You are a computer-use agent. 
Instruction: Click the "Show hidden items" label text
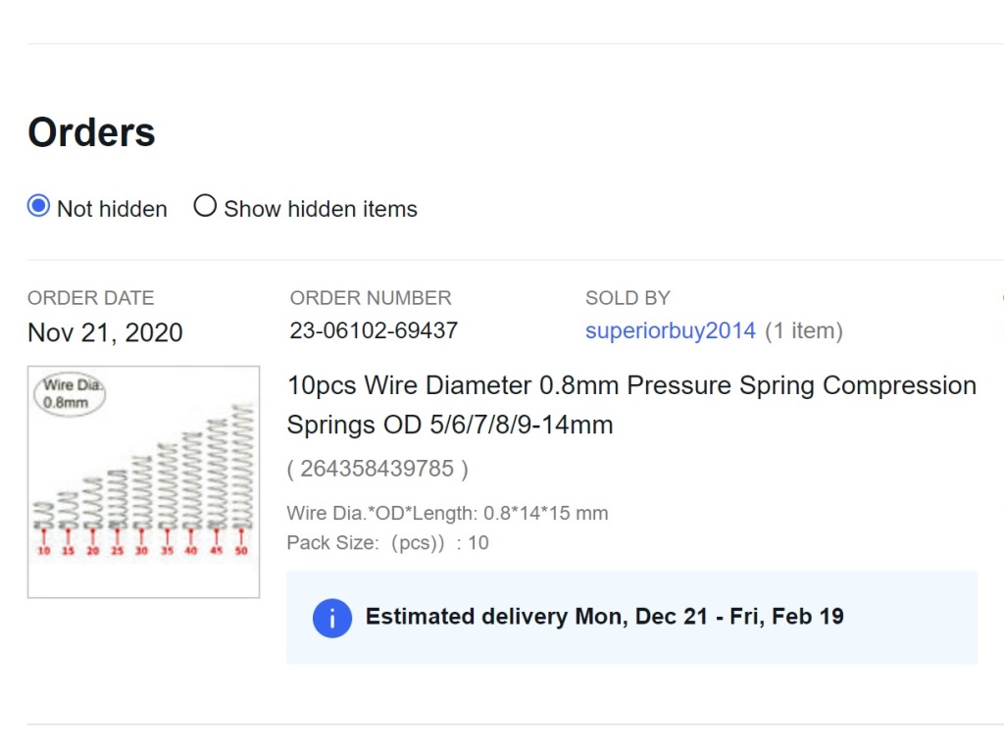click(x=321, y=209)
